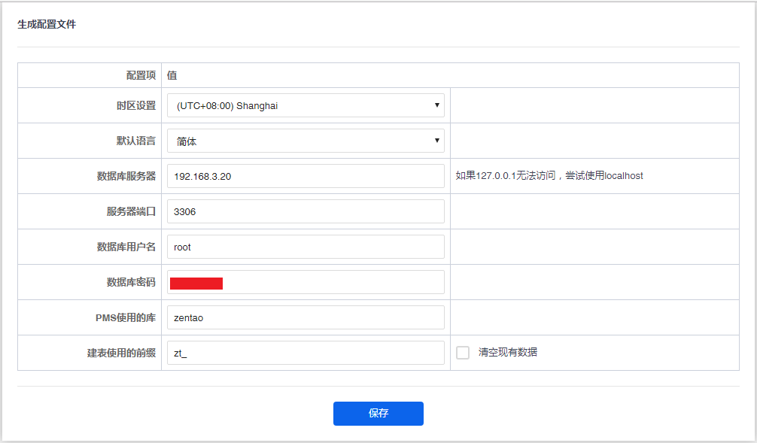The width and height of the screenshot is (757, 443).
Task: Enable the 清空现有数据 checkbox
Action: (463, 353)
